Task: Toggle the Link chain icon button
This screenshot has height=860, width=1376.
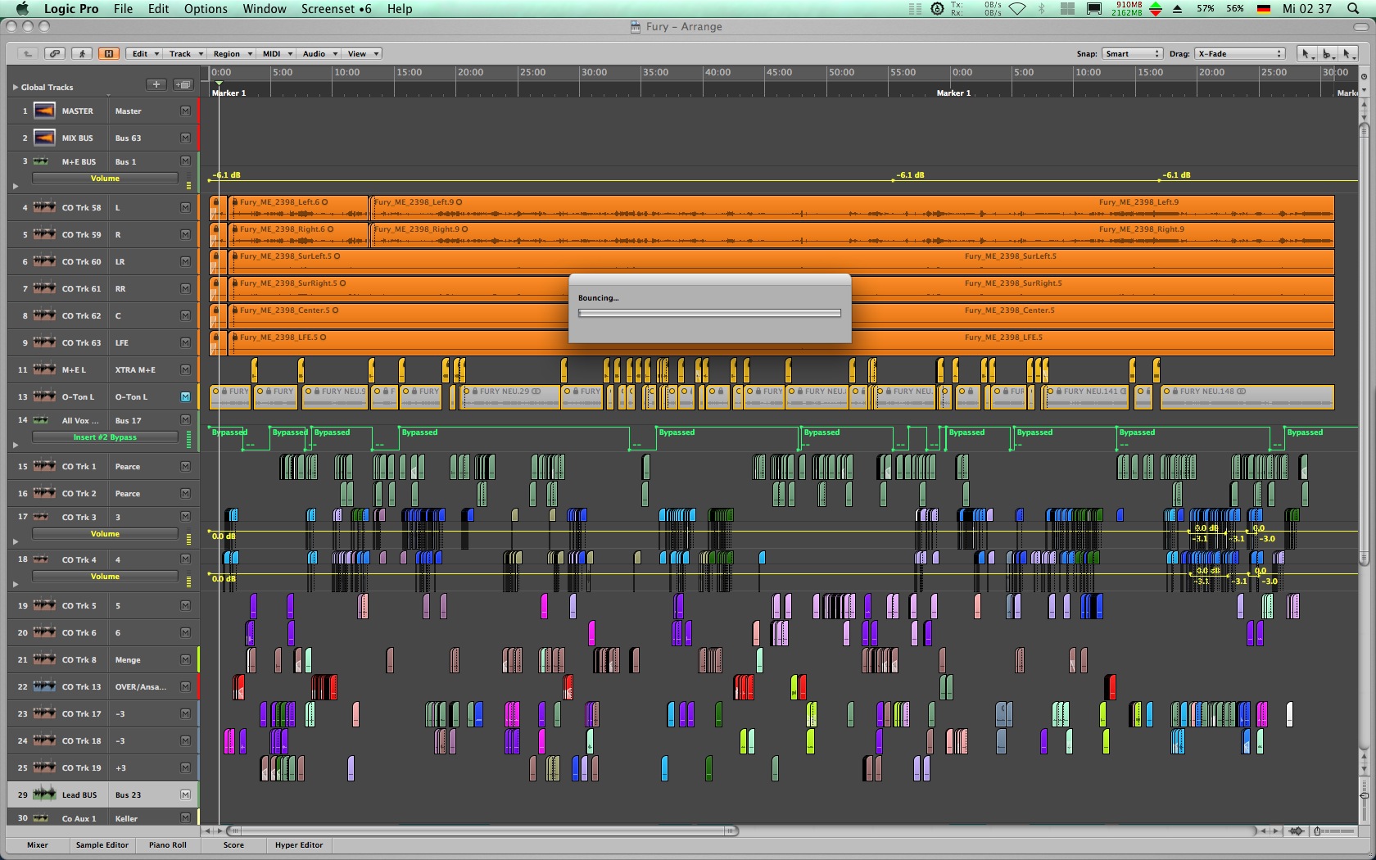Action: (x=54, y=54)
